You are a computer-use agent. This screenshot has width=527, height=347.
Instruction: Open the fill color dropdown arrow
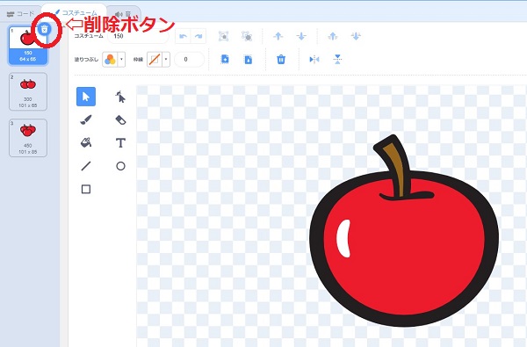tap(121, 60)
